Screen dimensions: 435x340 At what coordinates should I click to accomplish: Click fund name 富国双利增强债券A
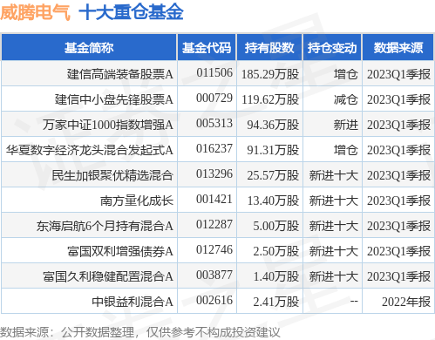pos(120,251)
